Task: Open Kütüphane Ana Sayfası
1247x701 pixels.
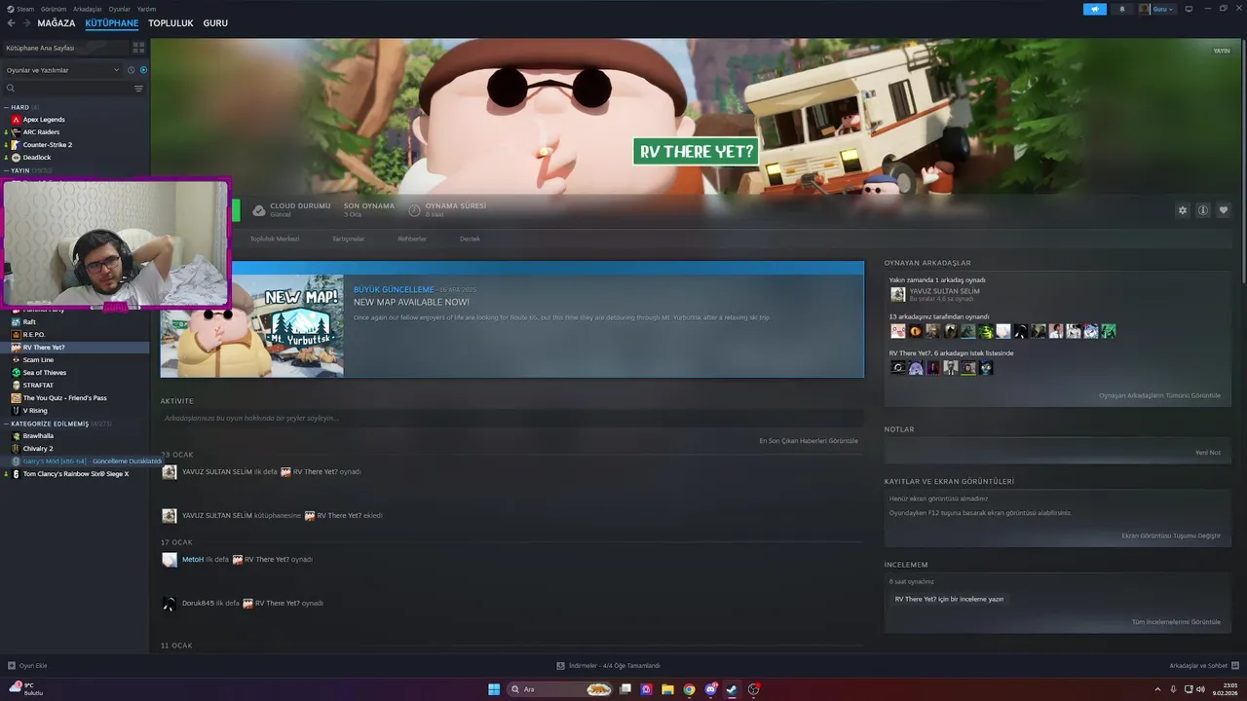Action: point(64,47)
